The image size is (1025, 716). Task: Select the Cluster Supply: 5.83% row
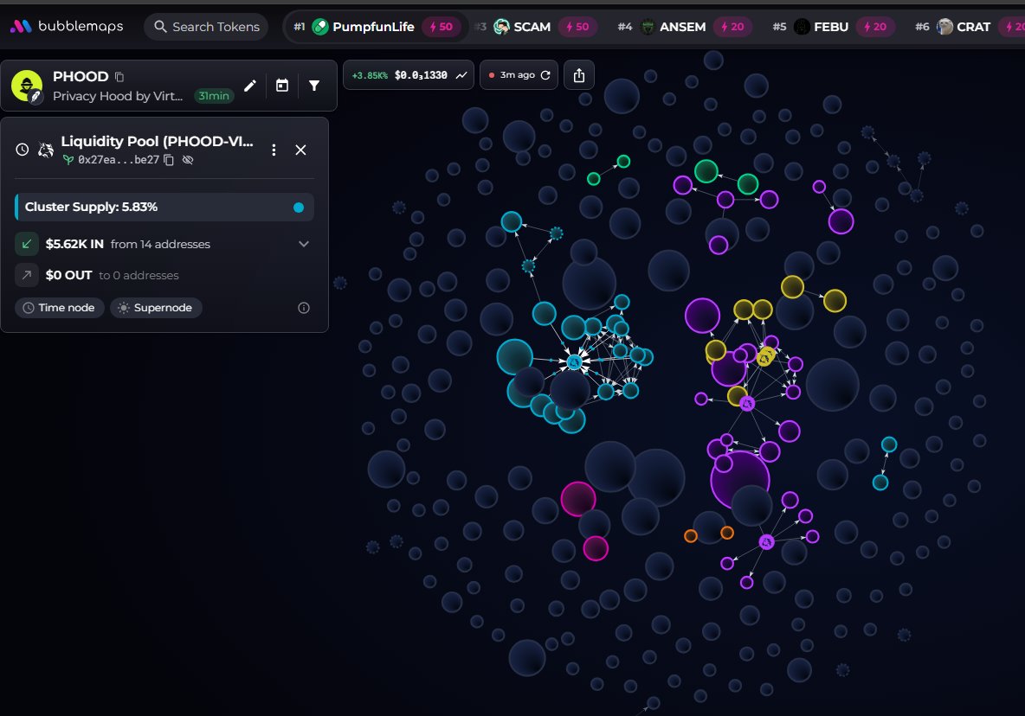click(x=164, y=207)
